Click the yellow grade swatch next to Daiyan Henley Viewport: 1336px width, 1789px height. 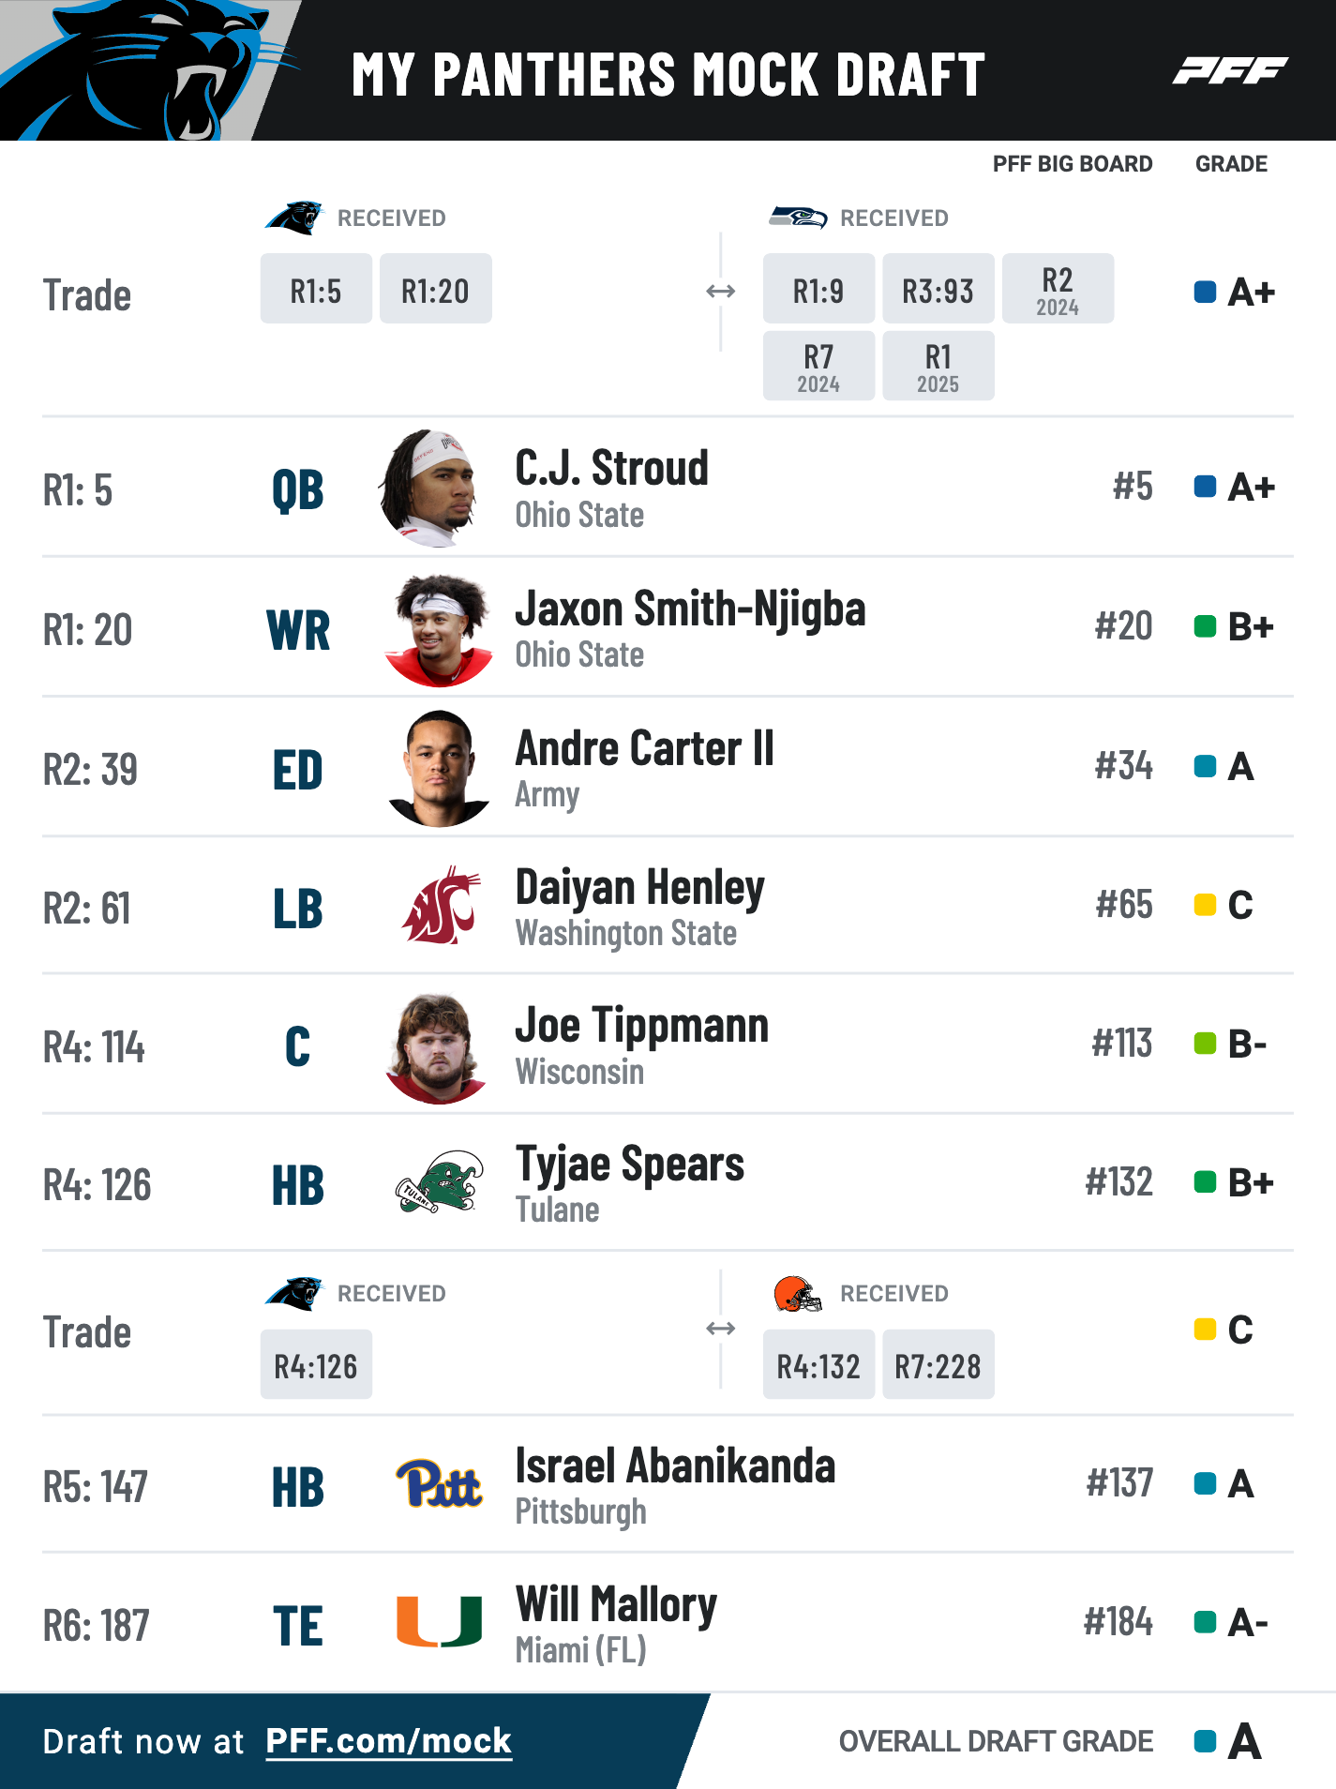(x=1205, y=905)
